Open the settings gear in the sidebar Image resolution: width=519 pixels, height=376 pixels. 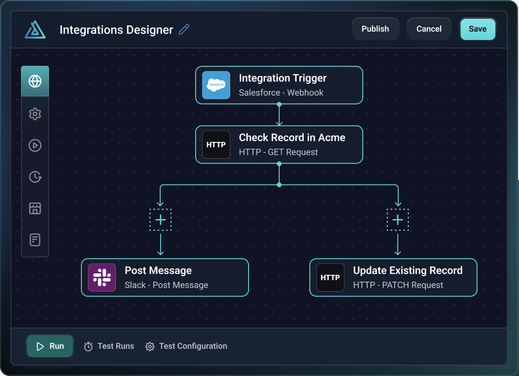(35, 114)
